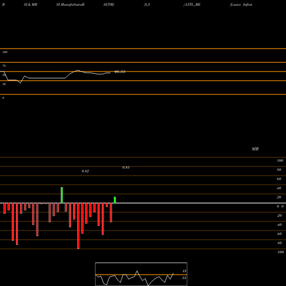Click the RSI axis label 70
286x286 pixels.
click(x=4, y=66)
